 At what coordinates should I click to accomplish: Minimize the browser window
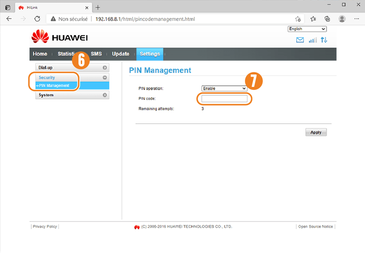(329, 5)
